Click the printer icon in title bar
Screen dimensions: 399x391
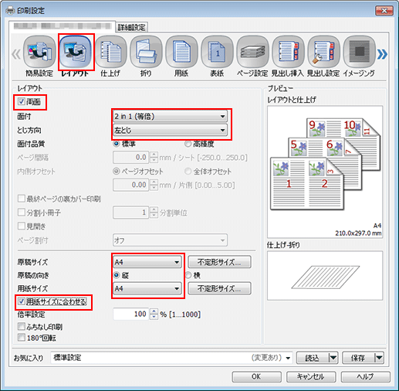[x=10, y=11]
